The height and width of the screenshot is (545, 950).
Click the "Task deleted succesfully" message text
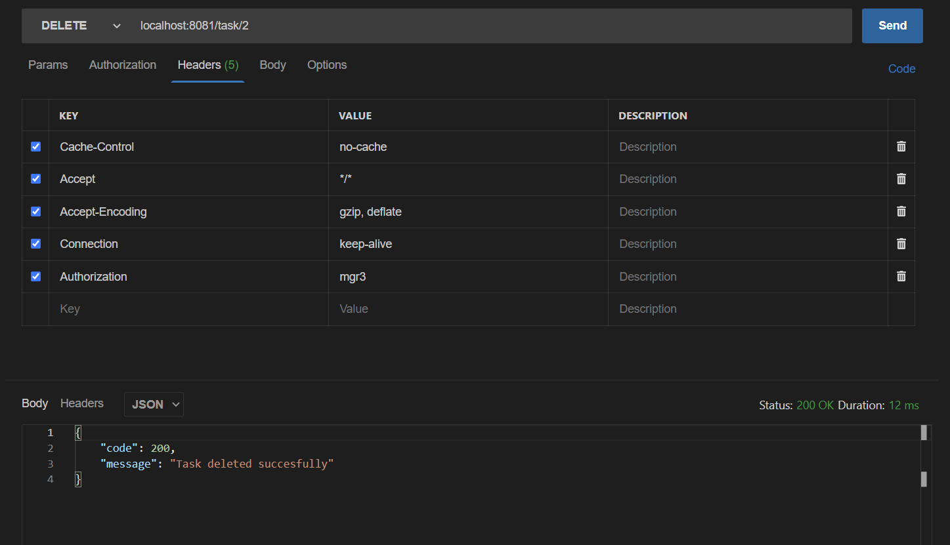[252, 464]
